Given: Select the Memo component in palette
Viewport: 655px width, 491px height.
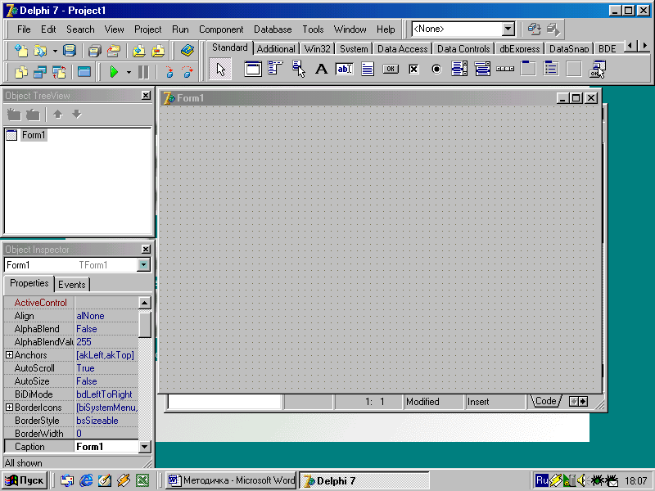Looking at the screenshot, I should coord(367,69).
